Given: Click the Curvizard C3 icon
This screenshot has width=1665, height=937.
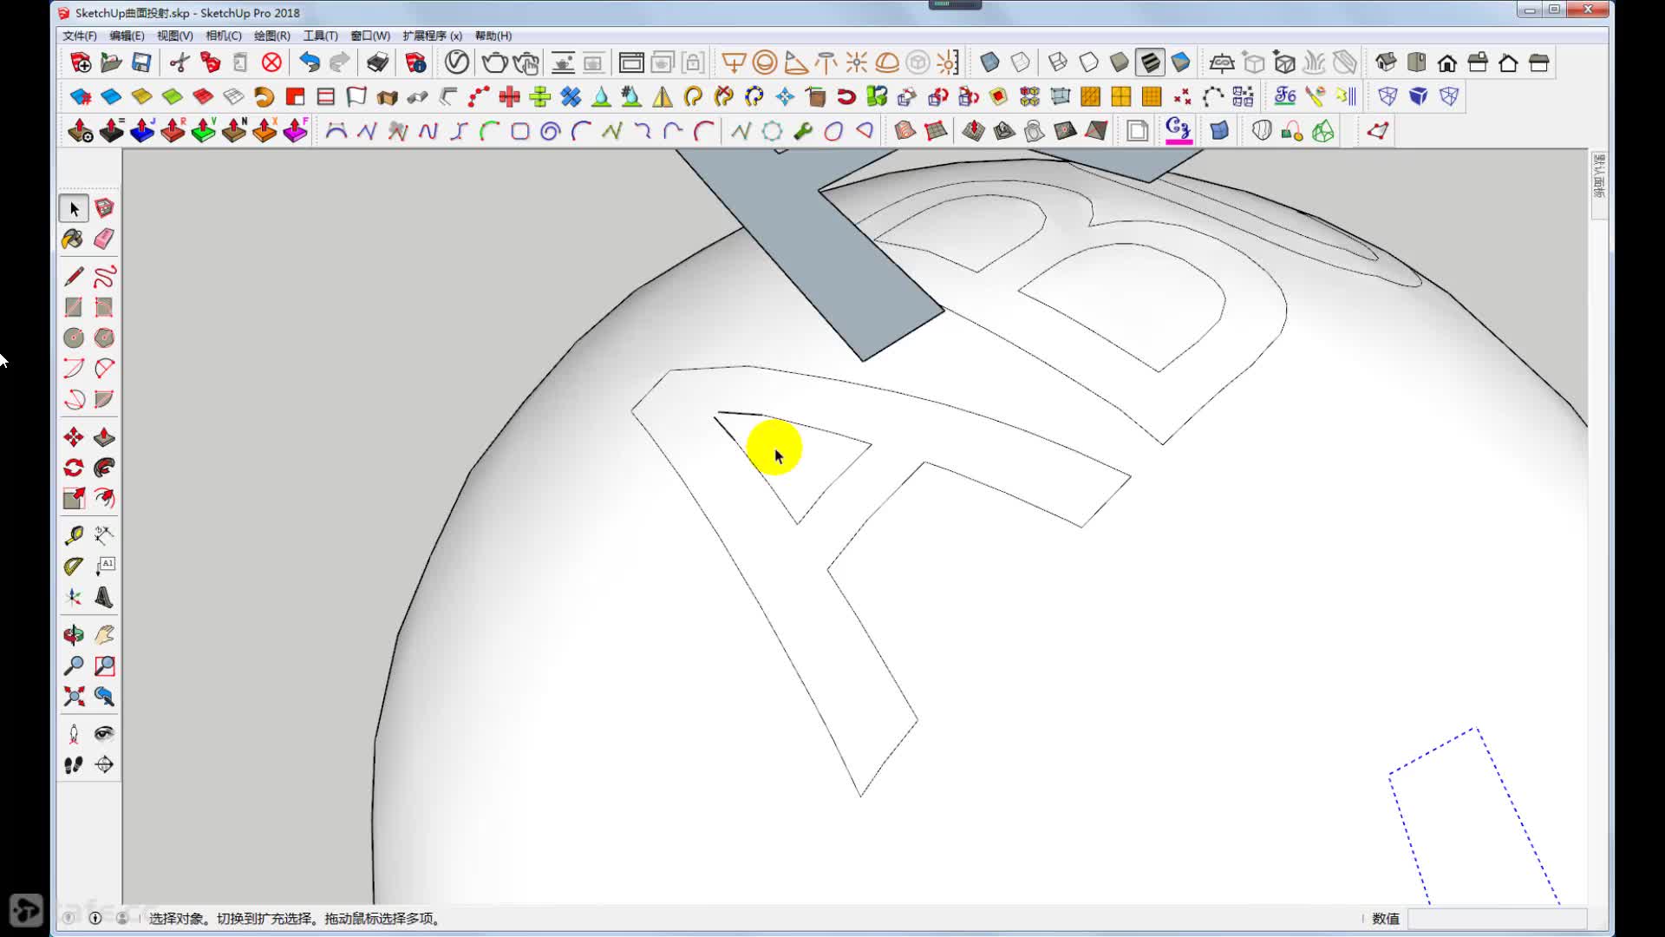Looking at the screenshot, I should (x=1178, y=131).
